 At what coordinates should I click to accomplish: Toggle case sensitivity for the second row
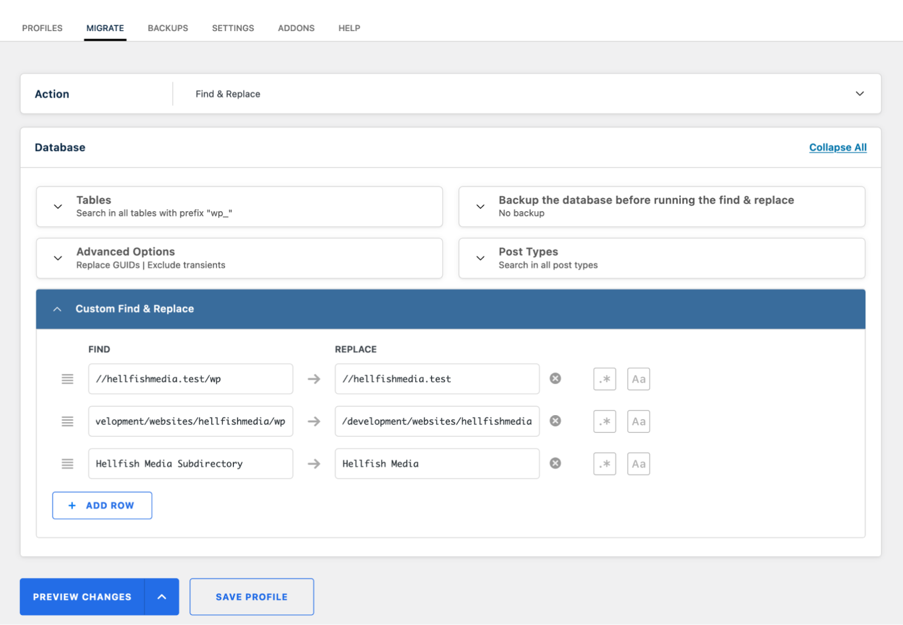point(638,421)
